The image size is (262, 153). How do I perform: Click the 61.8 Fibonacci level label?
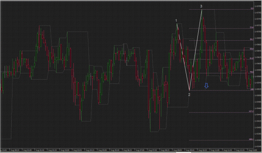[x=252, y=58]
